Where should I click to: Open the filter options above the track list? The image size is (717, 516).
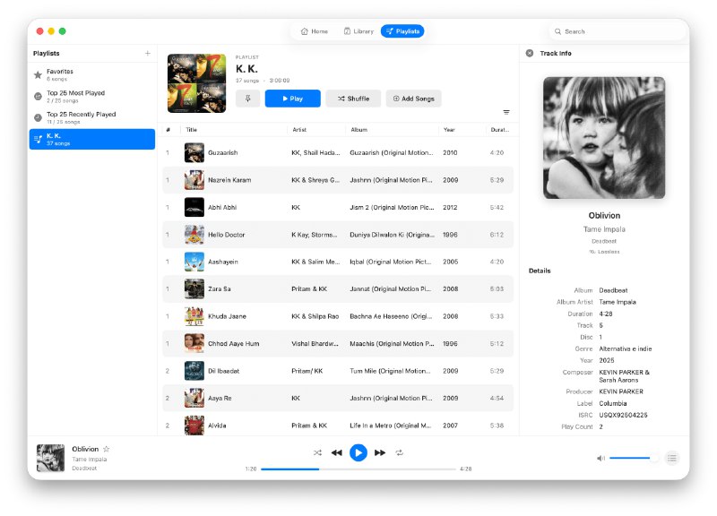506,112
